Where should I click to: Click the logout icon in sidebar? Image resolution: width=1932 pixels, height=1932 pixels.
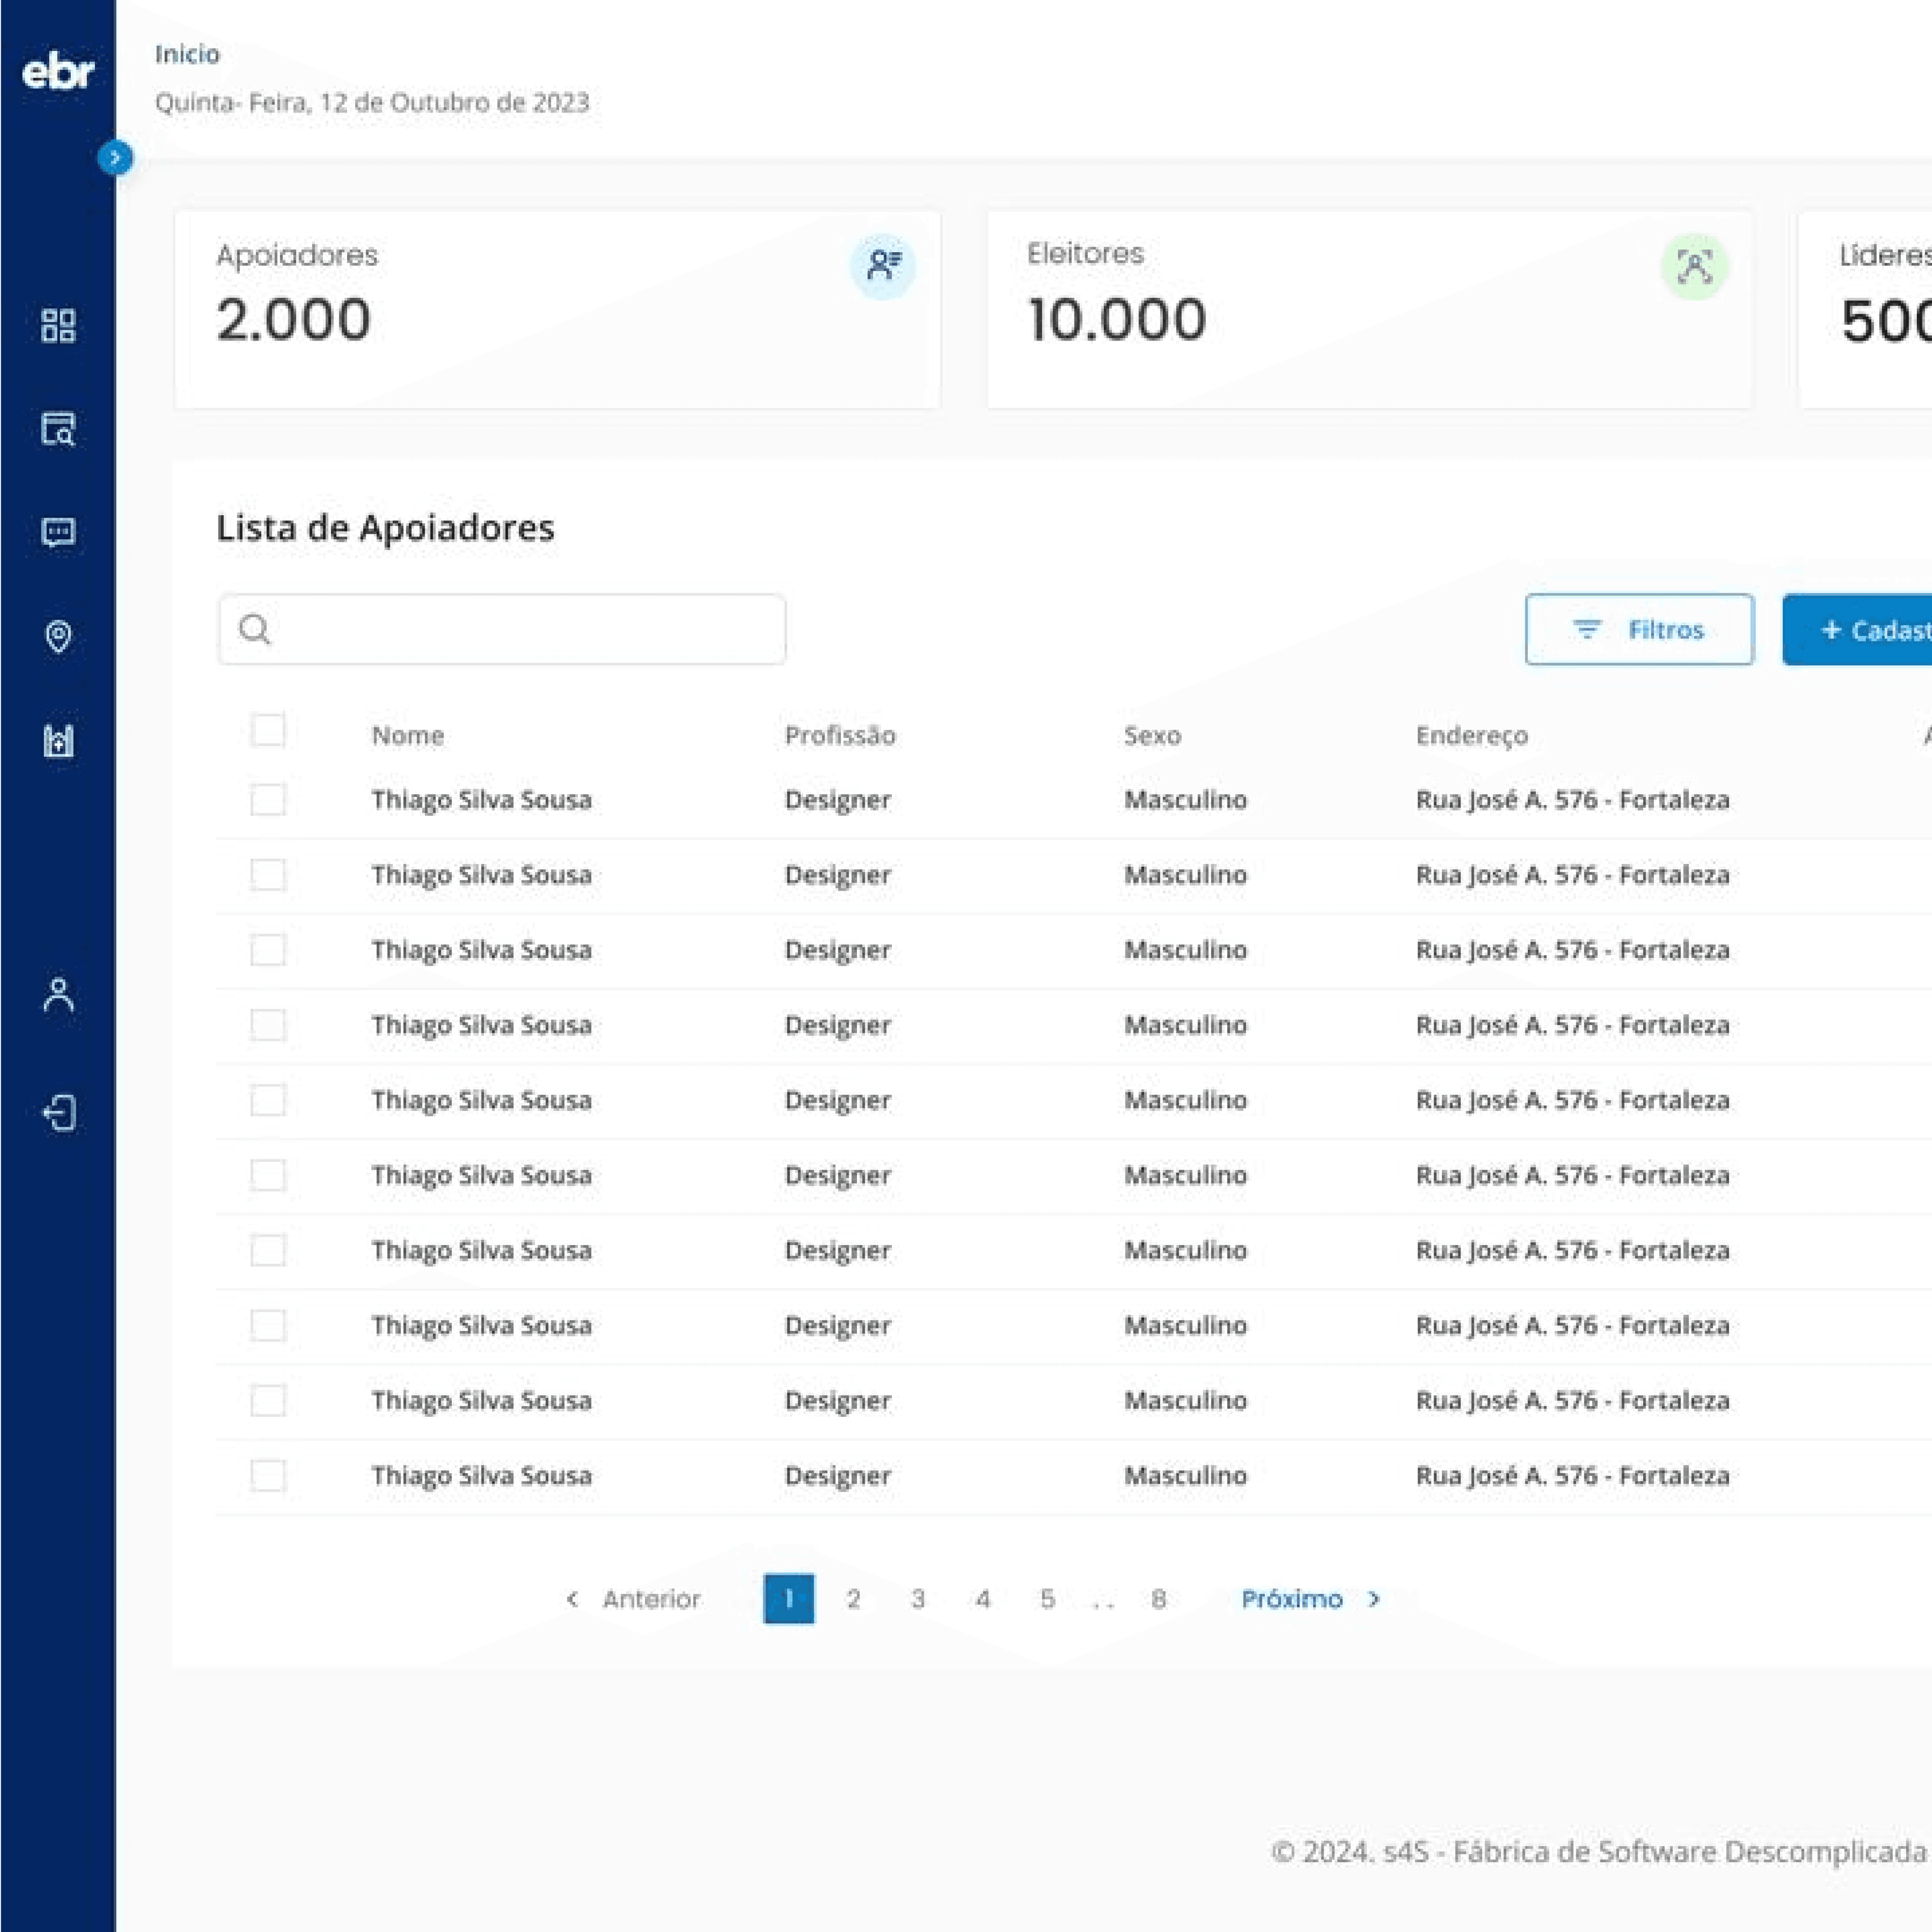click(x=59, y=1112)
